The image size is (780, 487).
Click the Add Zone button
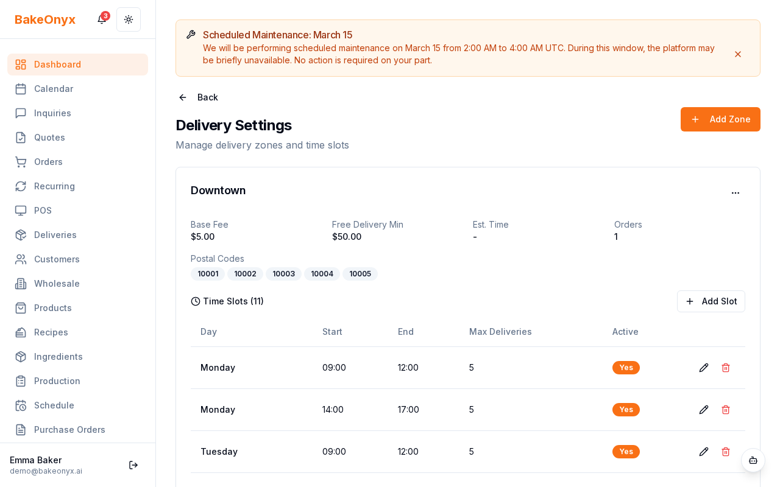pos(720,119)
